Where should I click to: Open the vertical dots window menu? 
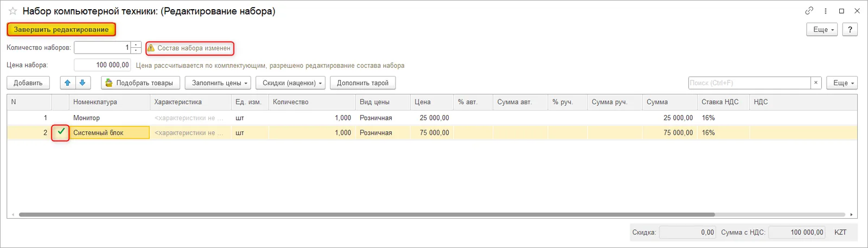[x=826, y=11]
